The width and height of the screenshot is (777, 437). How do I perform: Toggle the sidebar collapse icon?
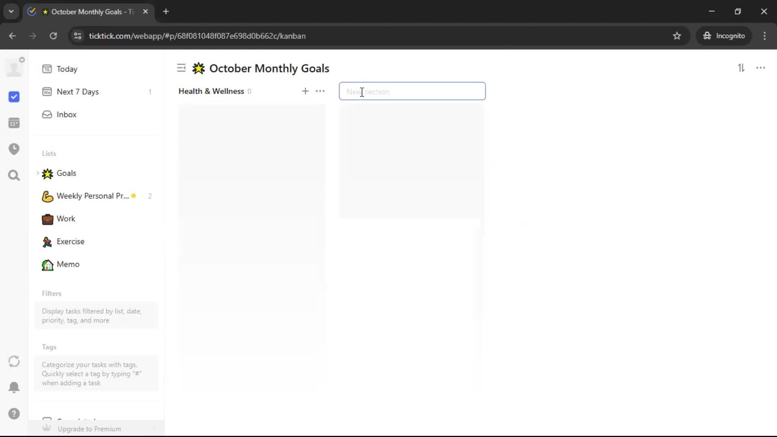point(181,68)
